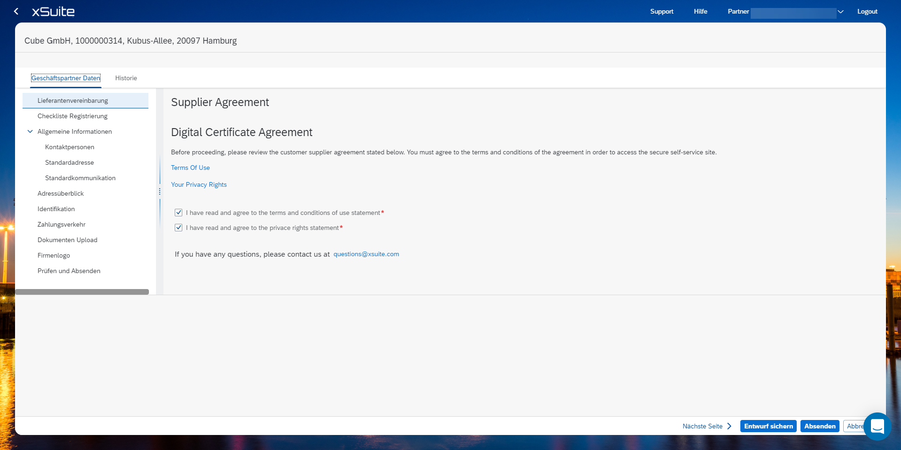Uncheck the privacy rights statement checkbox
Image resolution: width=901 pixels, height=450 pixels.
point(179,228)
